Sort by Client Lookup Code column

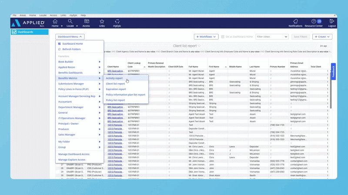tap(136, 65)
